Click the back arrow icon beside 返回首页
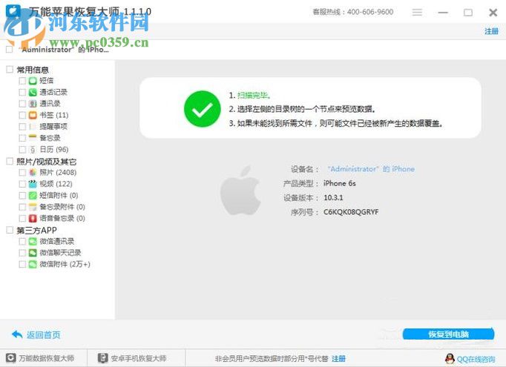Screen dimensions: 506x367 (x=17, y=334)
